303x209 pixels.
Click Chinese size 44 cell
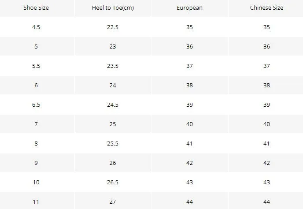click(267, 202)
